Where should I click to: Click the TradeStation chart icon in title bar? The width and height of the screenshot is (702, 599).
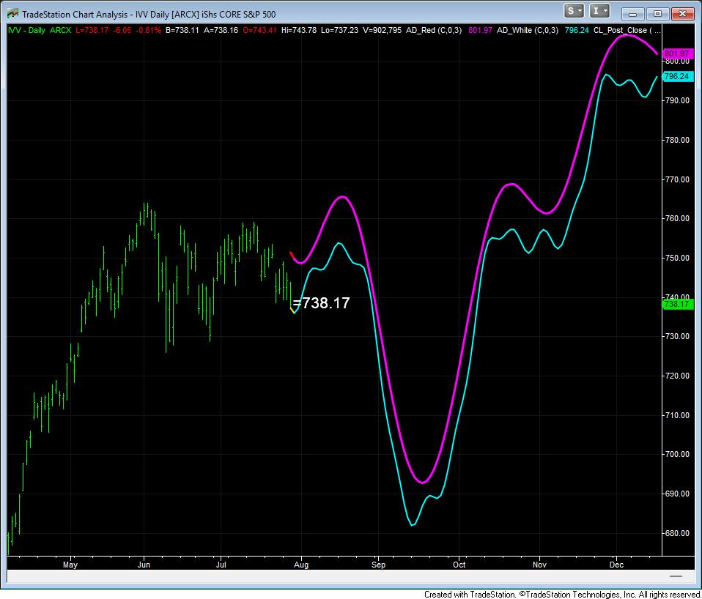coord(12,14)
